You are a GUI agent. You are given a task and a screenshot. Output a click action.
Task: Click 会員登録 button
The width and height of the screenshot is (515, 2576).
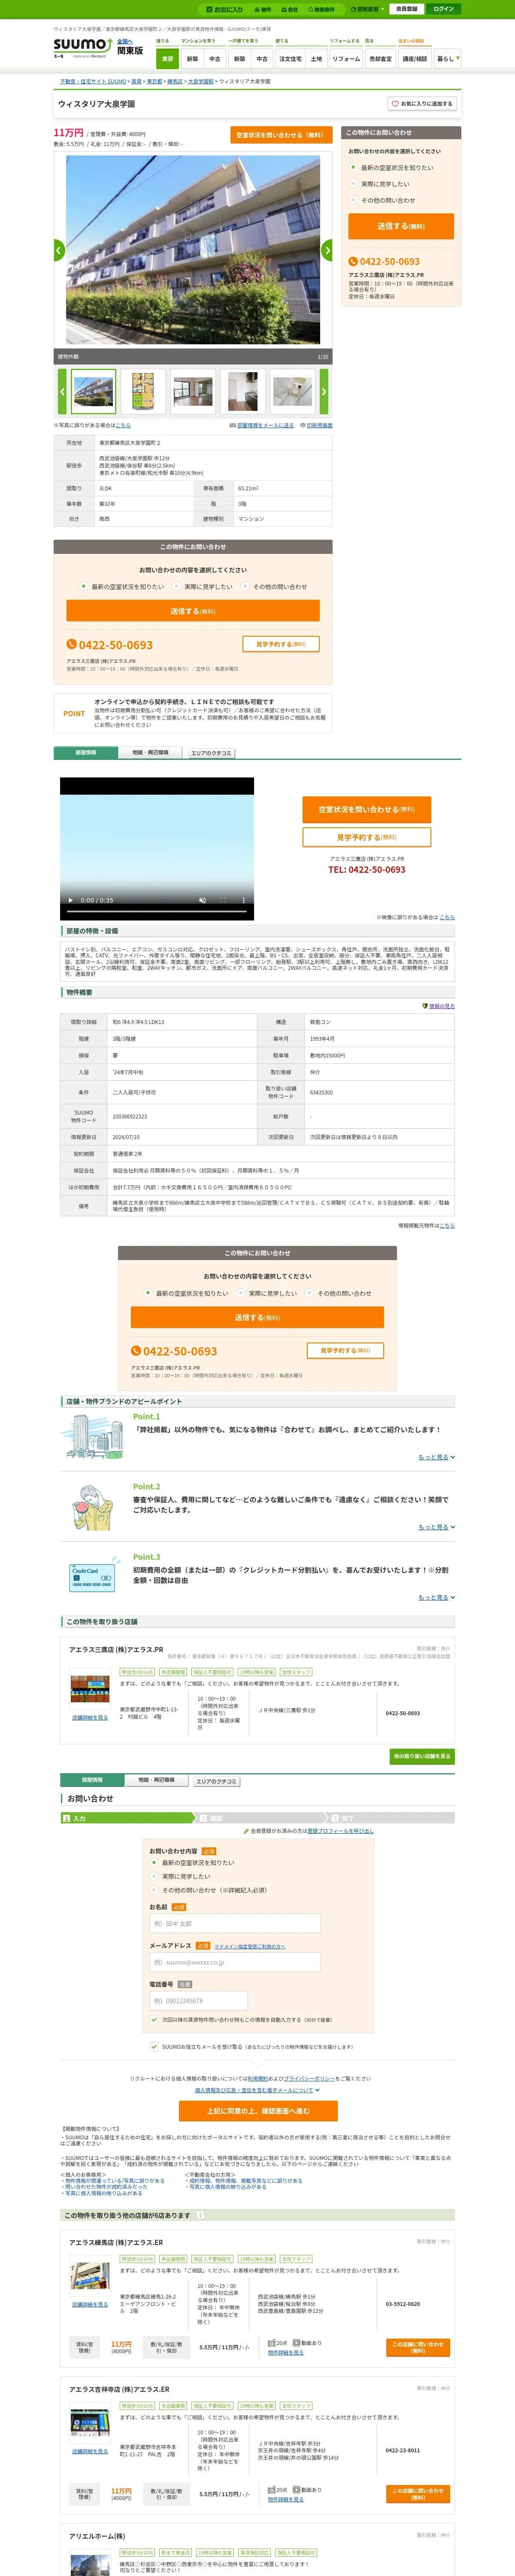tap(406, 9)
